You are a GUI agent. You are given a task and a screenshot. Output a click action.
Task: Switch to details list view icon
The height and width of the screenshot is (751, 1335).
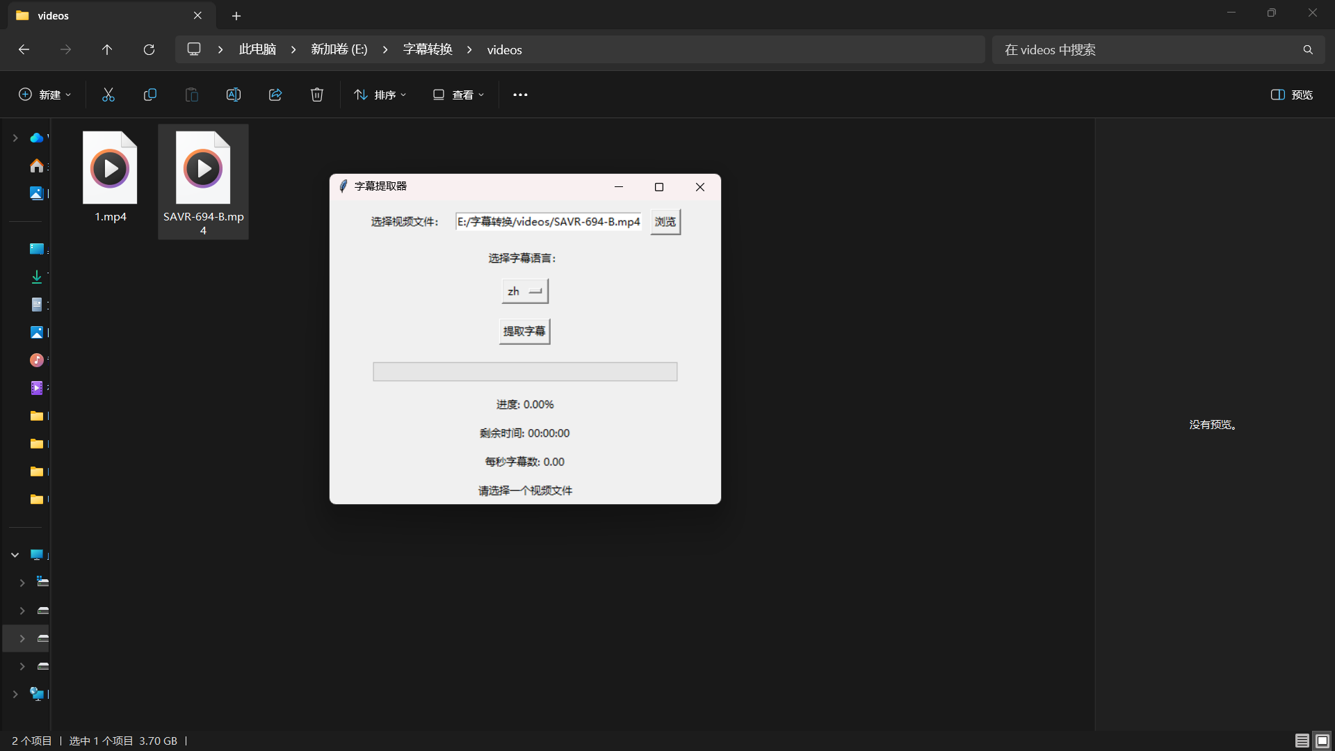pyautogui.click(x=1302, y=741)
